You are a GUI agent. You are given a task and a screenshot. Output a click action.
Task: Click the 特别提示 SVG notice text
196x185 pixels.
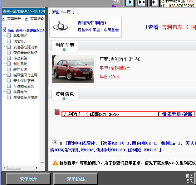tap(128, 163)
